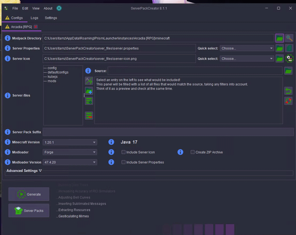Open Modloader Forge dropdown
The width and height of the screenshot is (296, 235).
[x=70, y=152]
